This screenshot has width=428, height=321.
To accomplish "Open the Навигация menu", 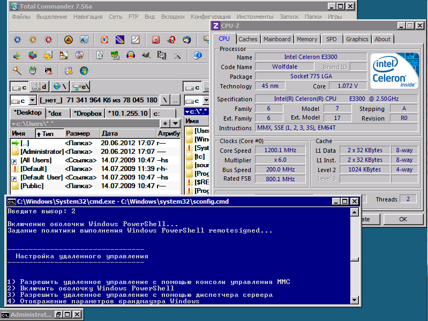I will [x=88, y=17].
